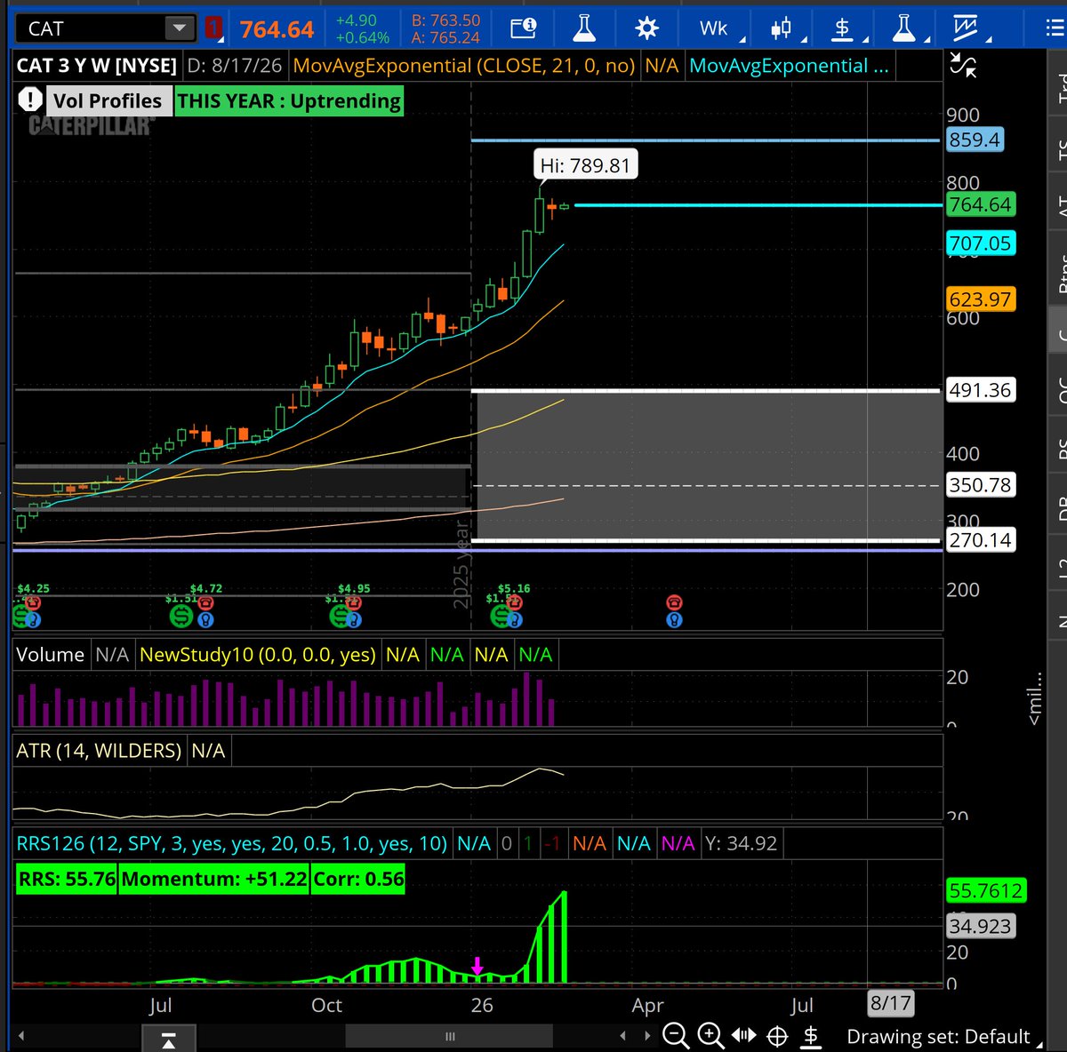The image size is (1067, 1052).
Task: Click the 623.97 orange axis label
Action: pos(980,299)
